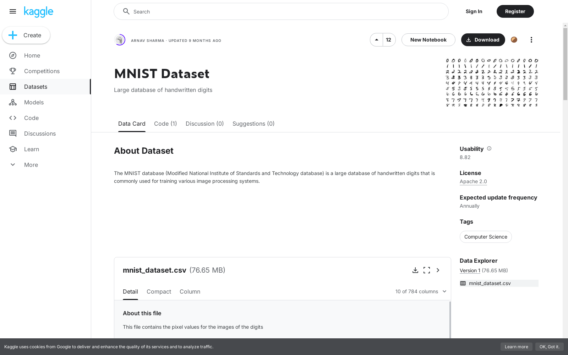Click the Code brackets icon
The image size is (568, 355).
click(x=13, y=118)
